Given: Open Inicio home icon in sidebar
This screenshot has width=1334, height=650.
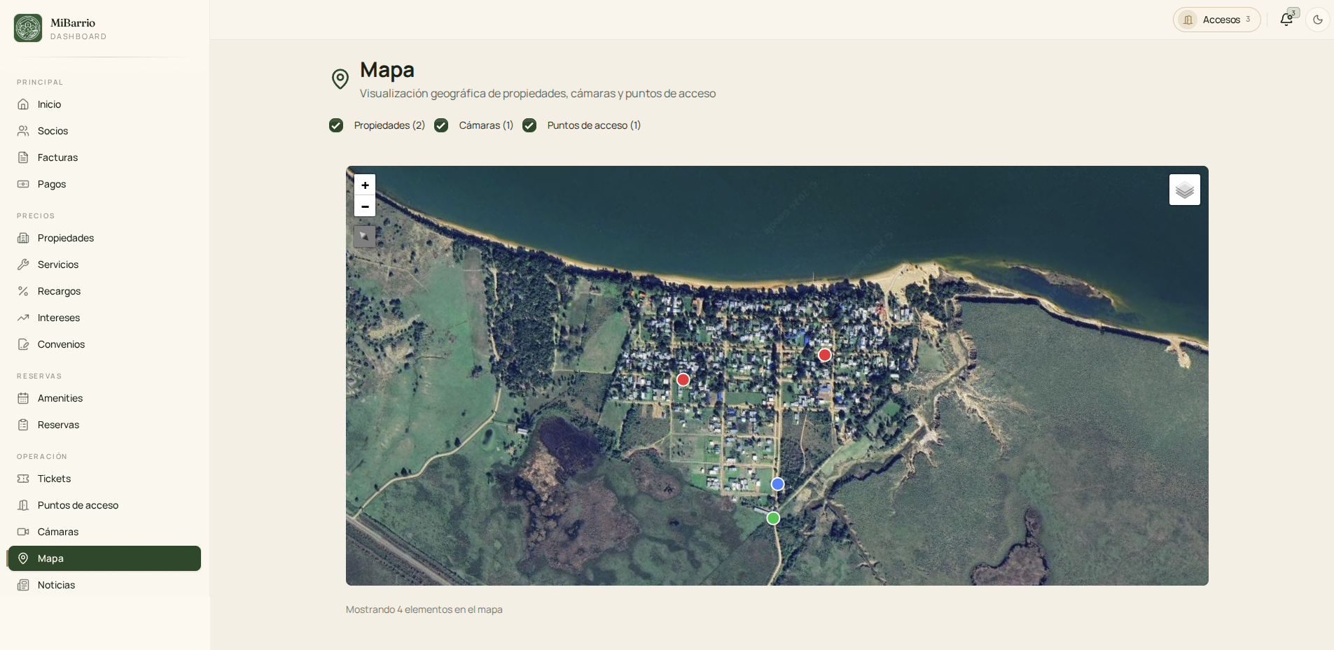Looking at the screenshot, I should click(x=23, y=104).
